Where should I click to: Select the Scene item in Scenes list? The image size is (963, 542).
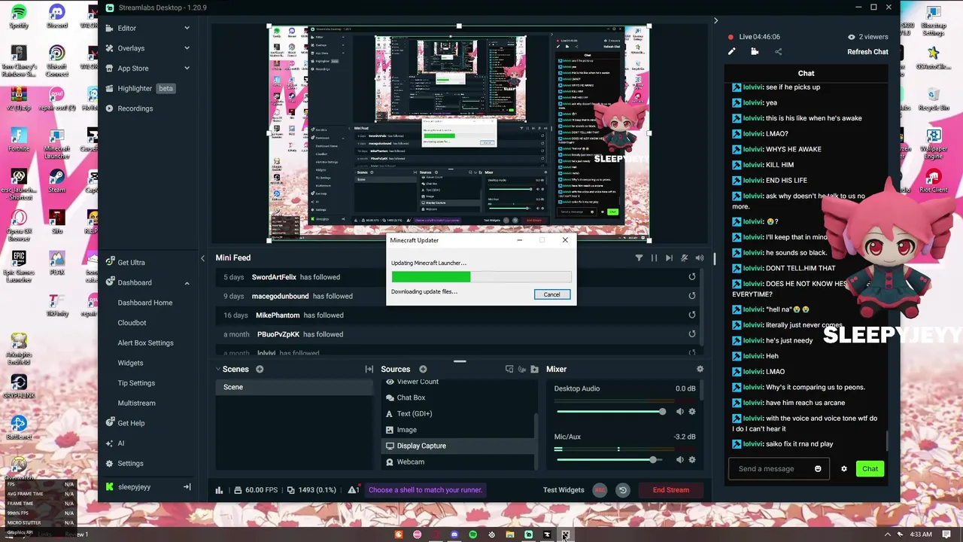[294, 387]
